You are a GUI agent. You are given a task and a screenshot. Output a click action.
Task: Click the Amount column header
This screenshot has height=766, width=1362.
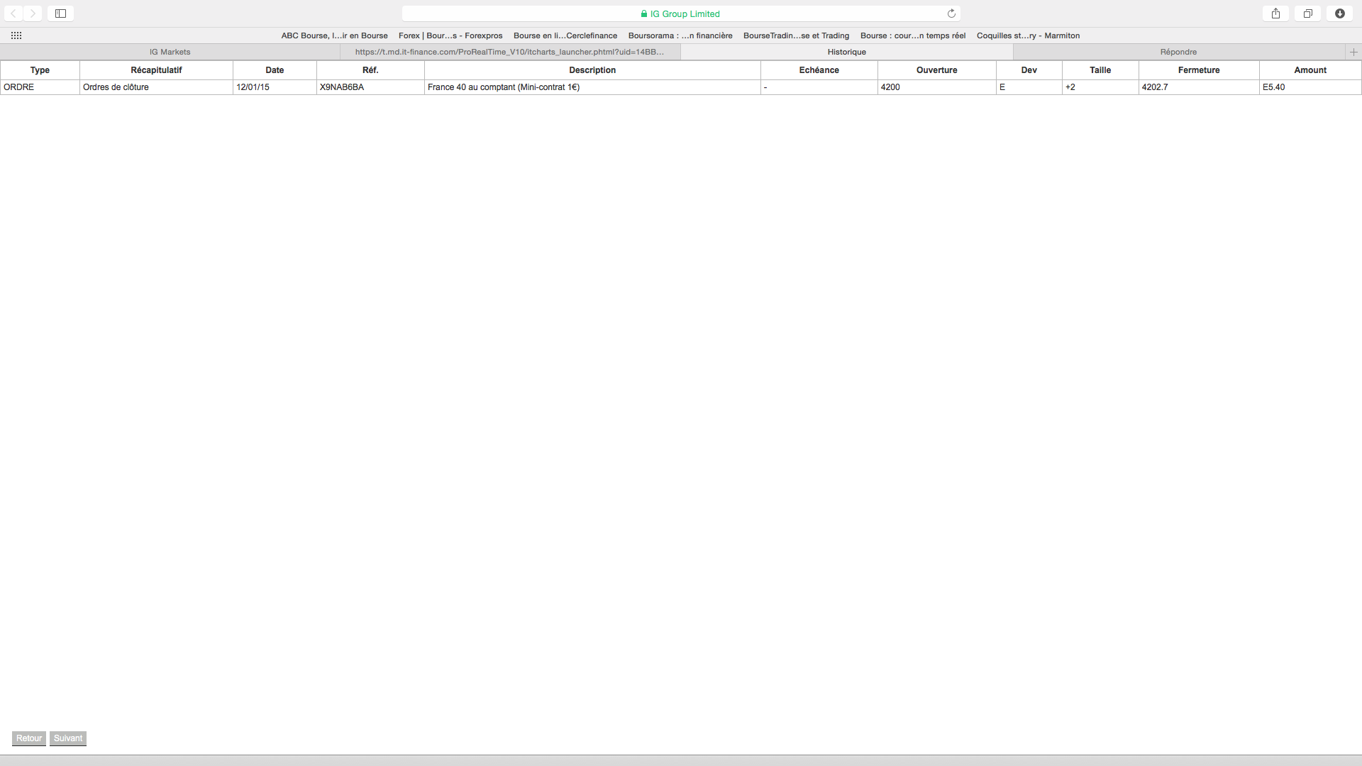(1310, 70)
